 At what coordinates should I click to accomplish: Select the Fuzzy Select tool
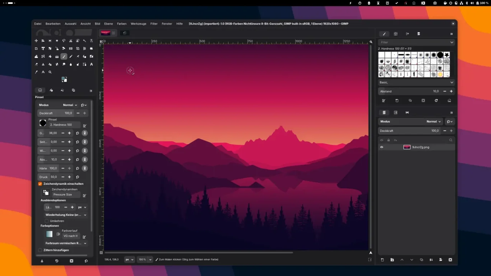pyautogui.click(x=85, y=41)
